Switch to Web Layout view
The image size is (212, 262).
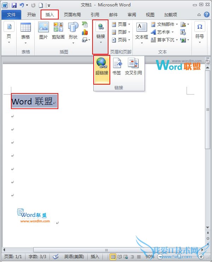[x=126, y=257]
